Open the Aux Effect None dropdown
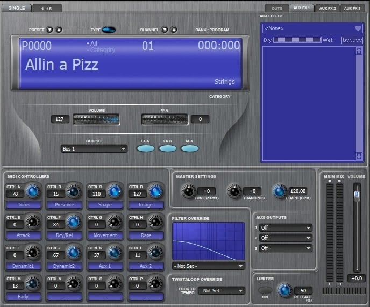This screenshot has height=307, width=370. coord(312,28)
